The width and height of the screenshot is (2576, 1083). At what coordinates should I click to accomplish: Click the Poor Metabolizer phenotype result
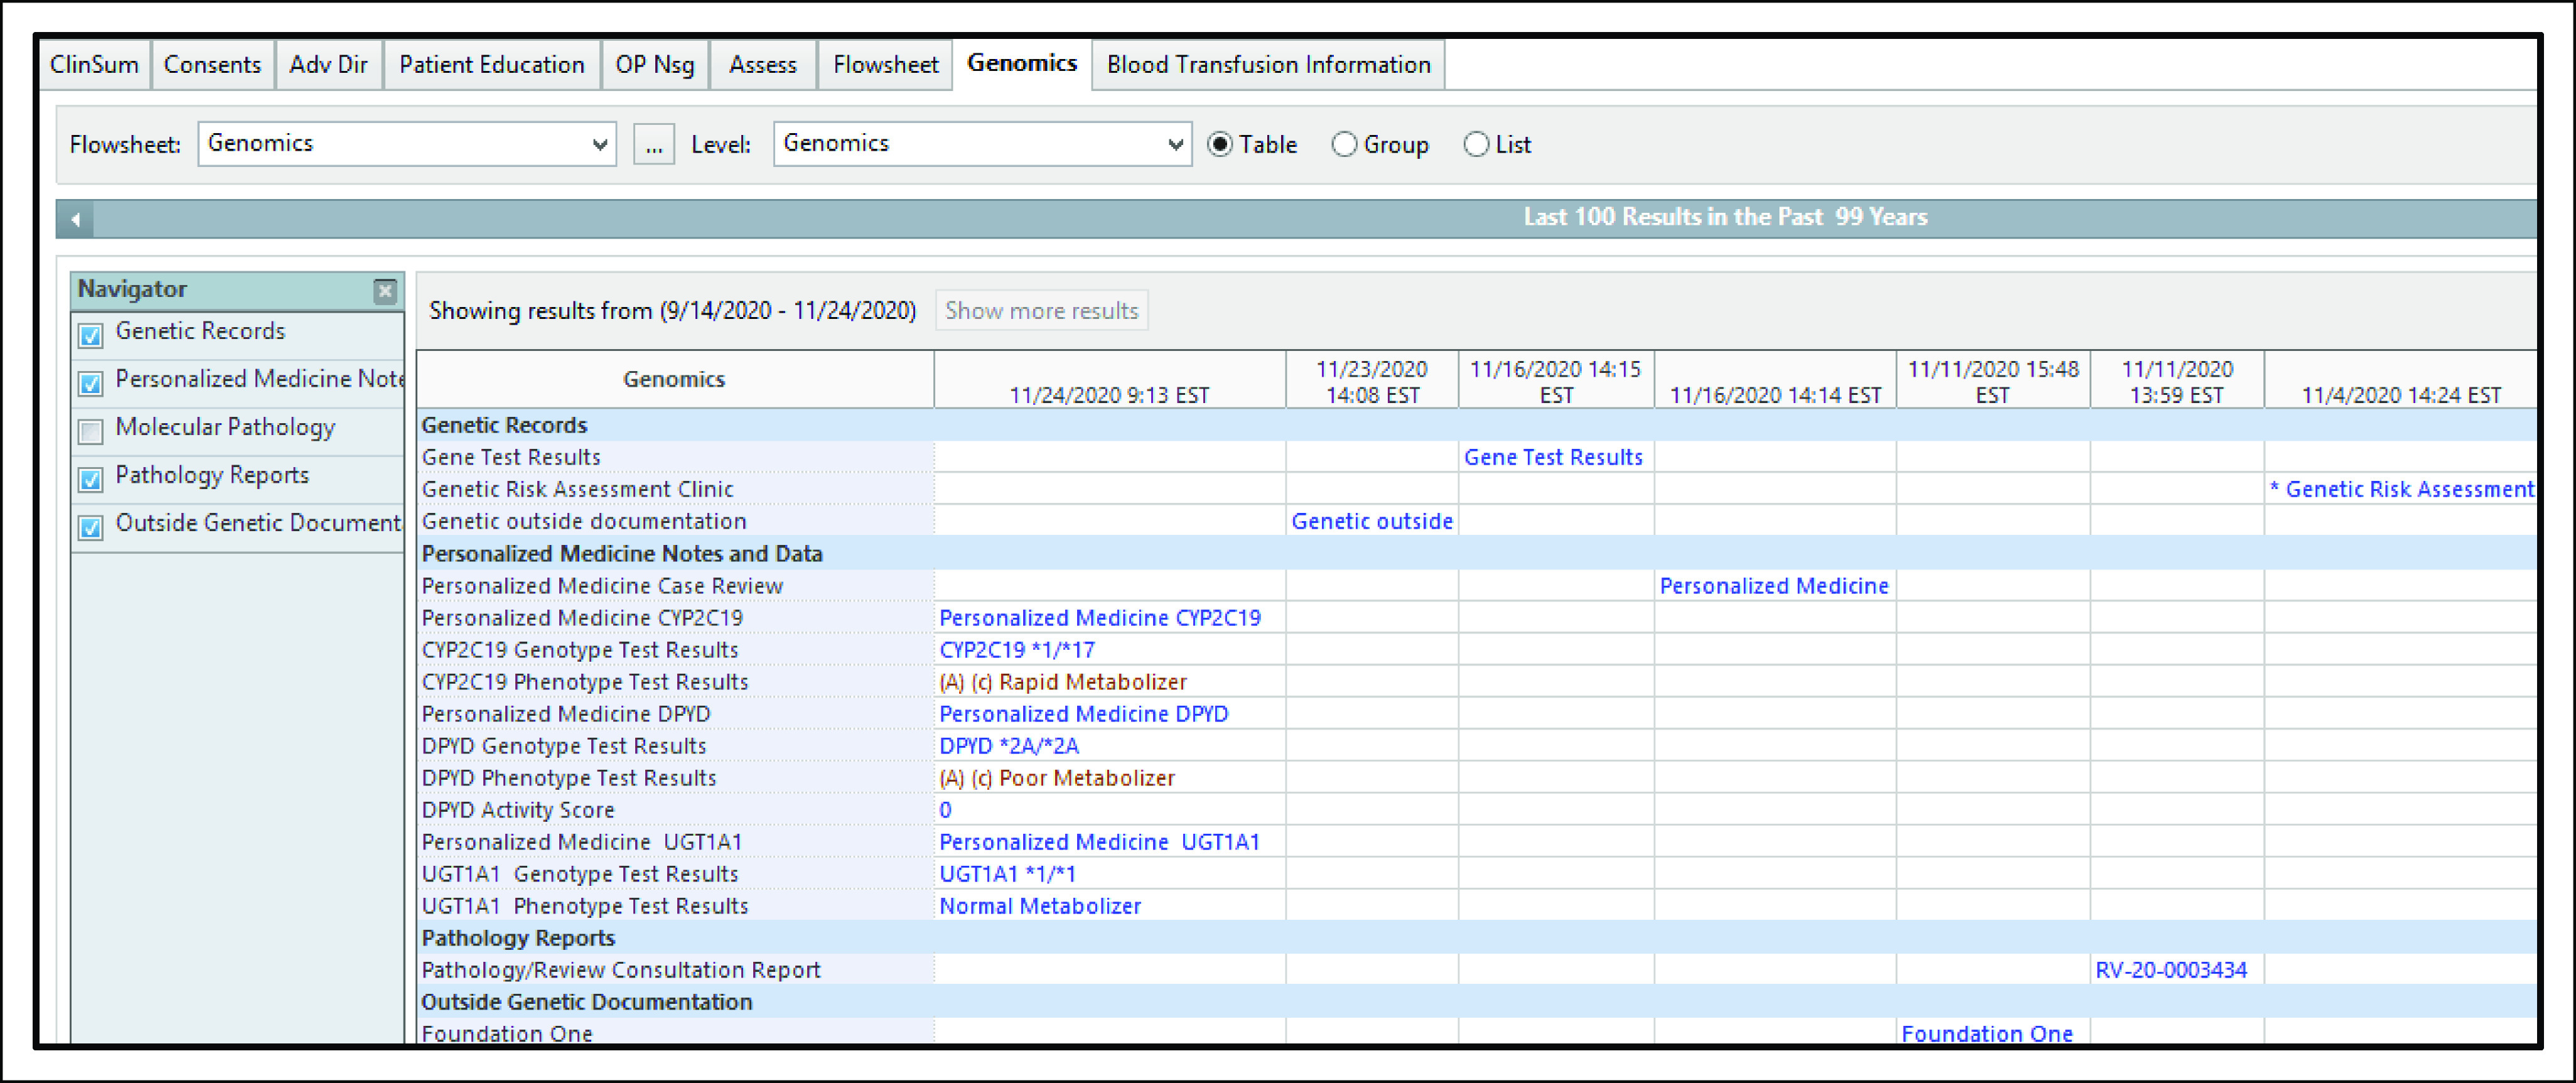coord(1057,777)
